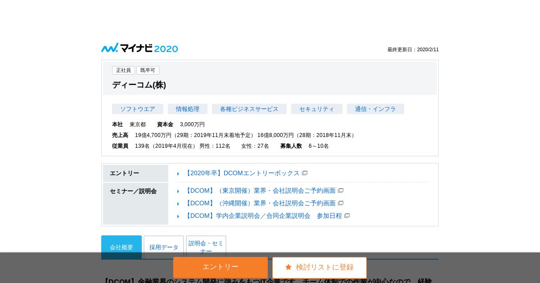Open the マイナビ2020 logo homepage
This screenshot has width=540, height=283.
point(139,48)
